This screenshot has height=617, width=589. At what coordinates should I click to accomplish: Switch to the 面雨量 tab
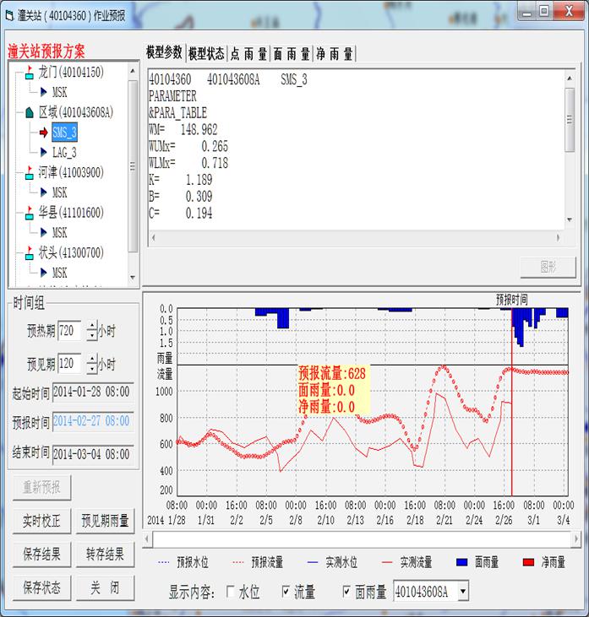point(292,53)
